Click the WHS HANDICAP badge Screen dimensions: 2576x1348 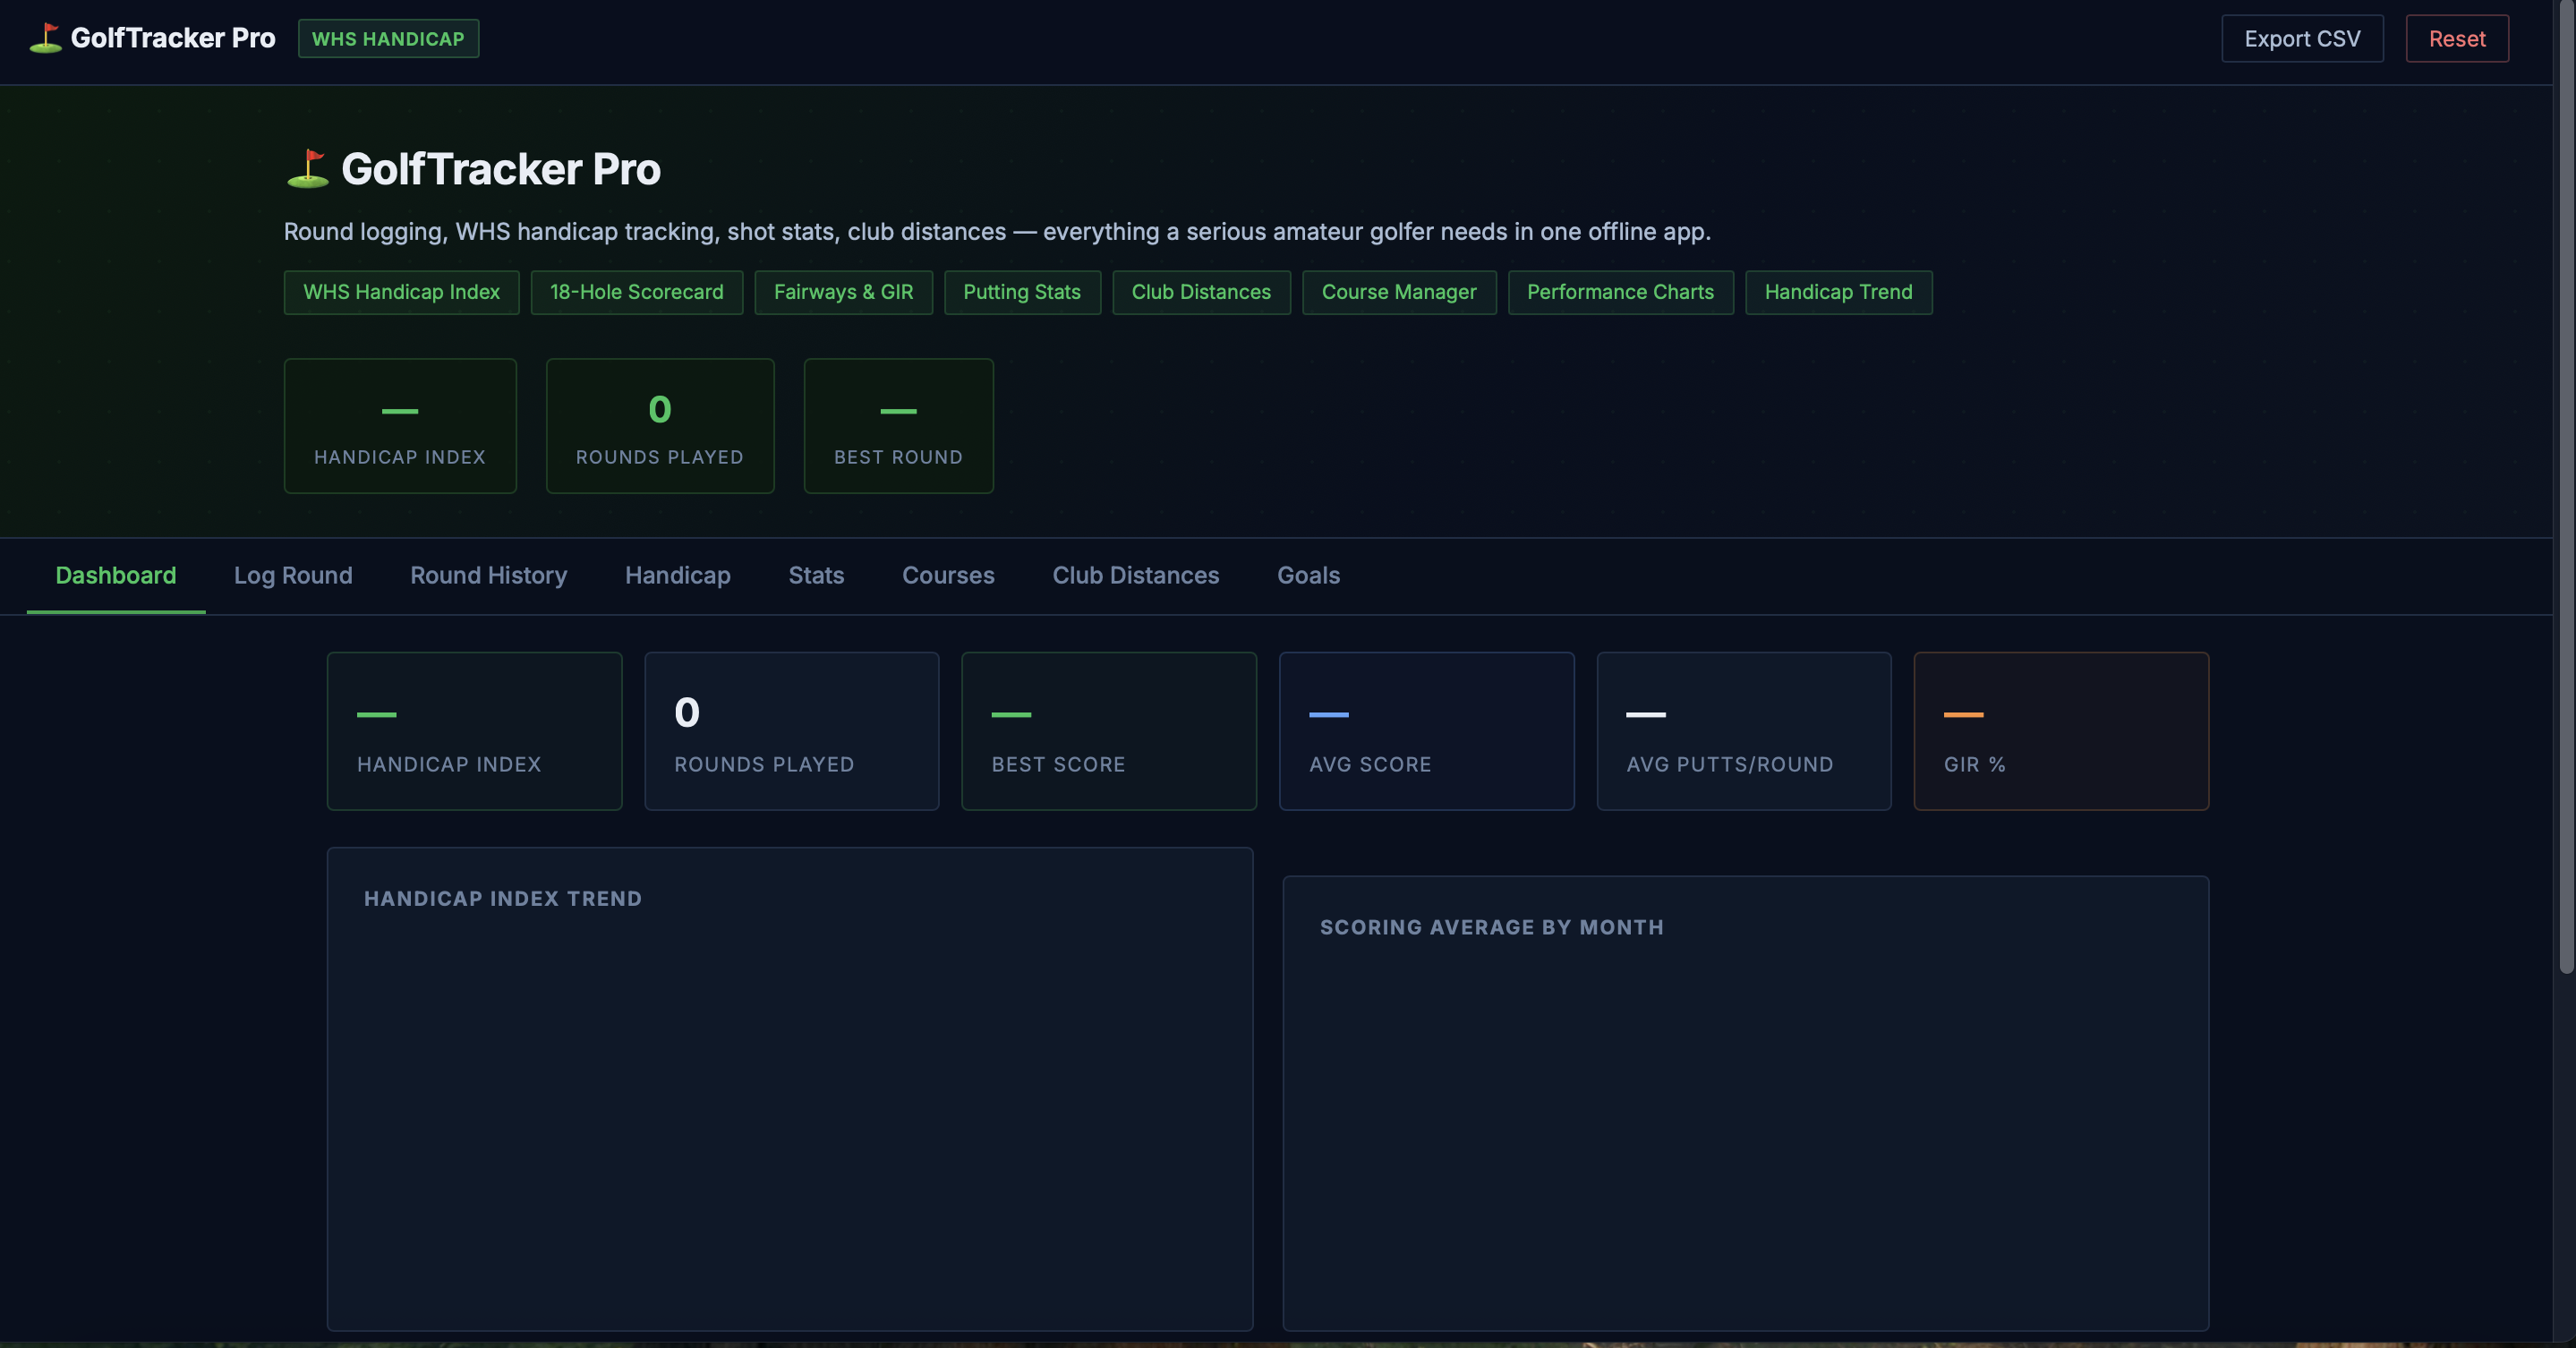[388, 39]
